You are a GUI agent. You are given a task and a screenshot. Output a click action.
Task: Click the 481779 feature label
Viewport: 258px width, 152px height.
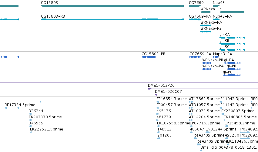(164, 117)
